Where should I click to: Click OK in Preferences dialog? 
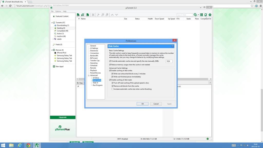pyautogui.click(x=142, y=104)
